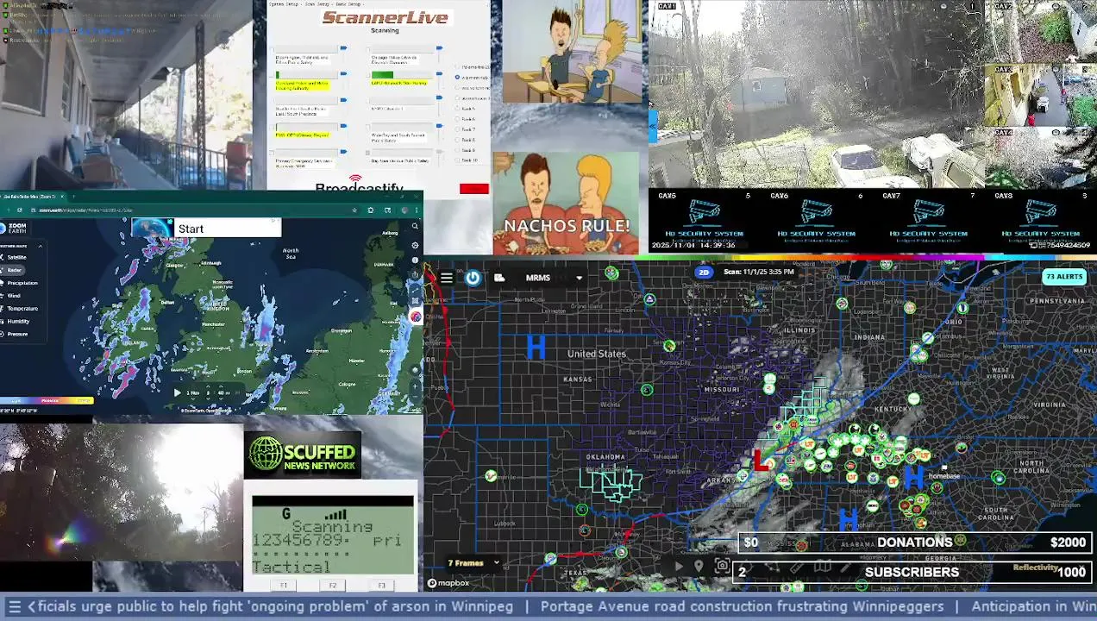The image size is (1097, 621).
Task: Click the NACHOS RULE Beavis GIF
Action: [567, 204]
